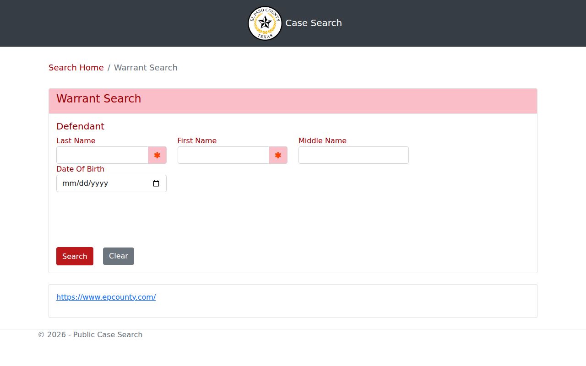The height and width of the screenshot is (366, 586).
Task: Click the Middle Name label
Action: tap(322, 140)
